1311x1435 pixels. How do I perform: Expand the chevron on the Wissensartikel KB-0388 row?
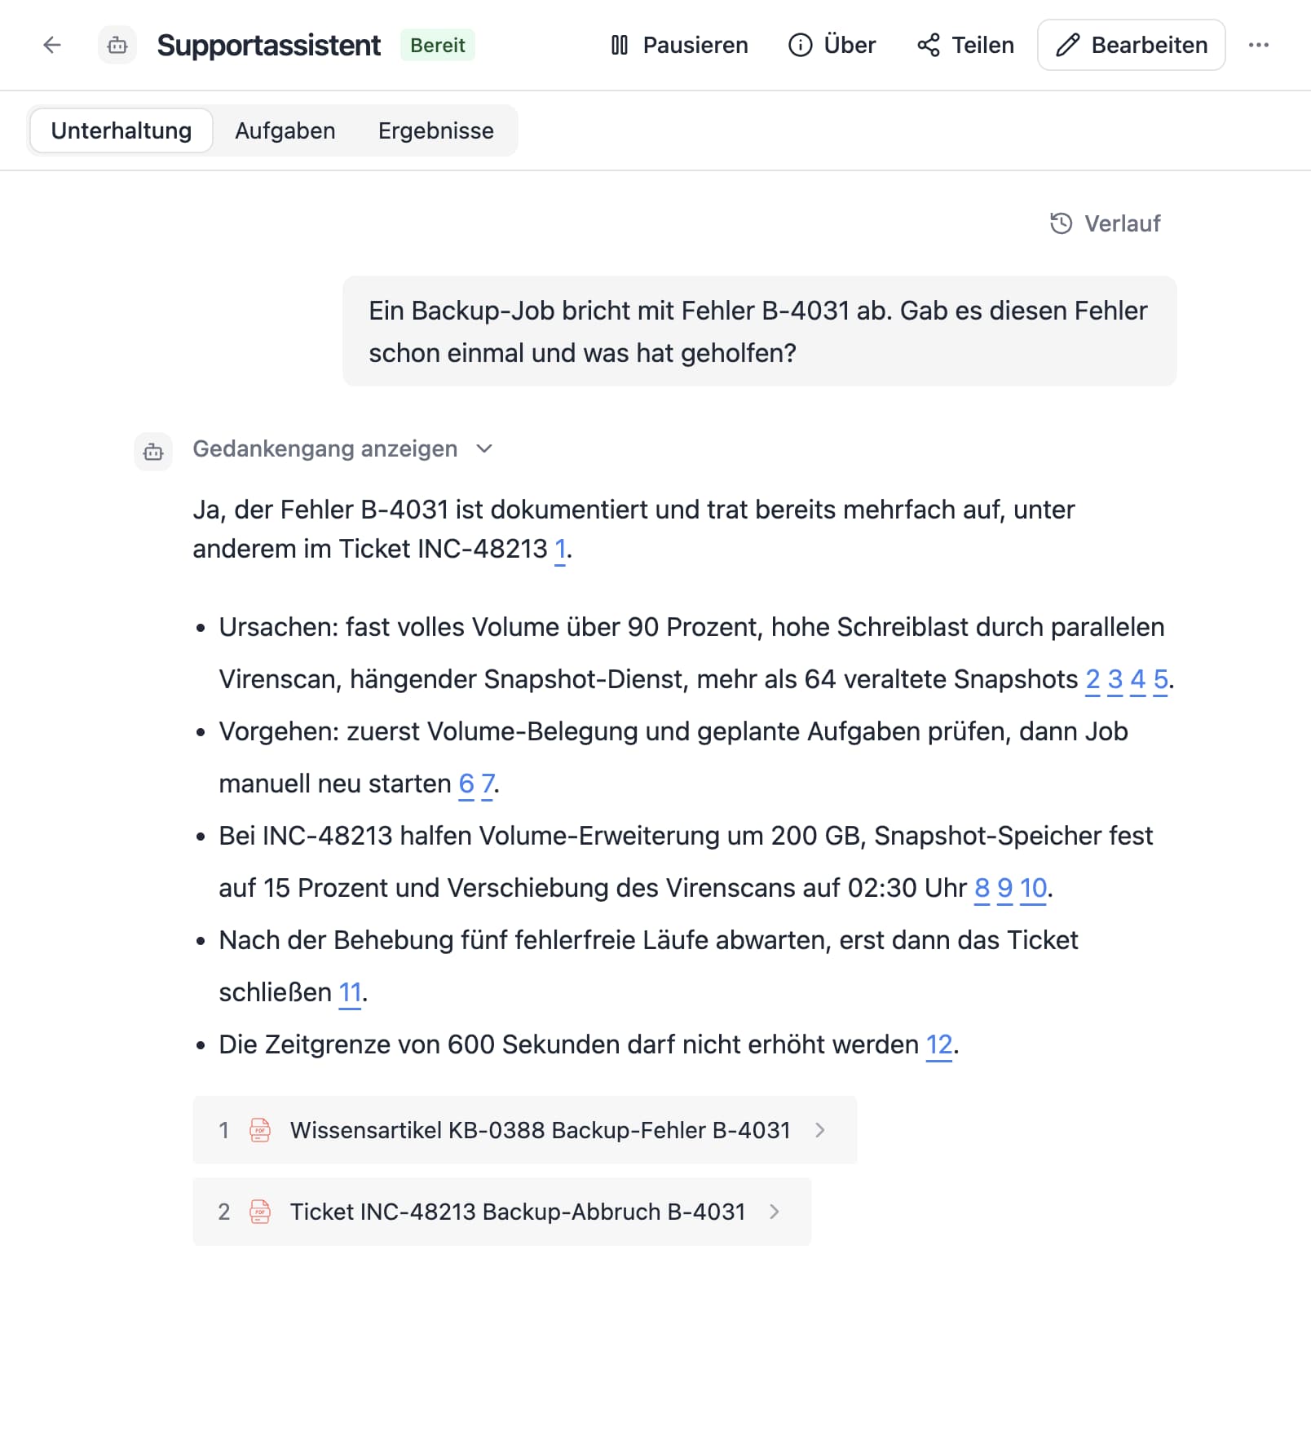point(820,1130)
